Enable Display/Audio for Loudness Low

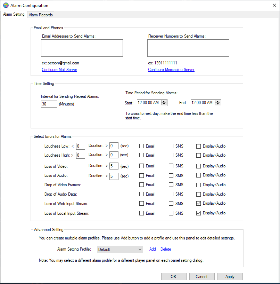click(x=198, y=146)
